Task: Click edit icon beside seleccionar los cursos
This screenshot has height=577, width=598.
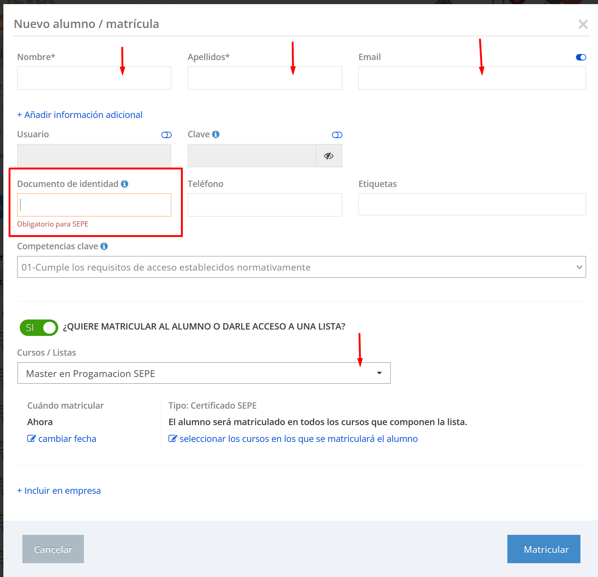Action: click(x=173, y=439)
